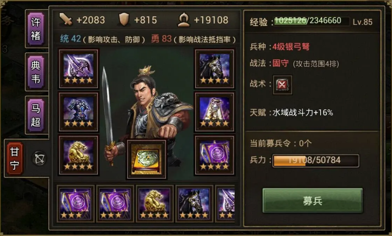
Task: Select the equipped blue armor slot
Action: pos(78,112)
